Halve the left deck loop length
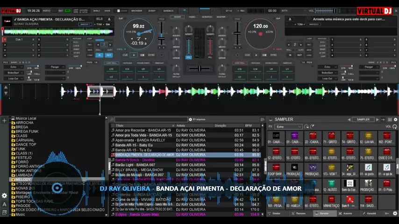The height and width of the screenshot is (224, 399). (x=98, y=45)
